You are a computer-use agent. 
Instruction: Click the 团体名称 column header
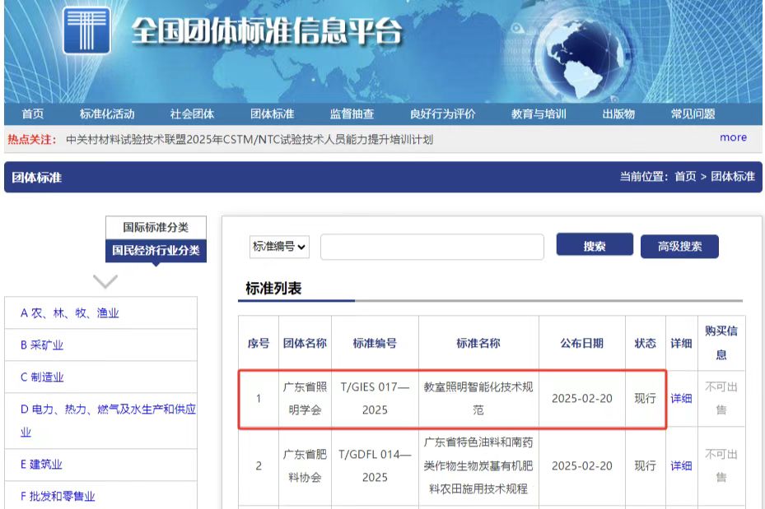pyautogui.click(x=305, y=343)
